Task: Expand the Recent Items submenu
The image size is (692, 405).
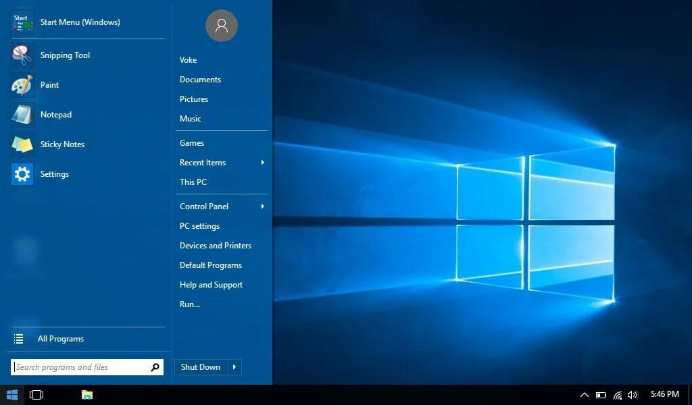Action: tap(203, 163)
